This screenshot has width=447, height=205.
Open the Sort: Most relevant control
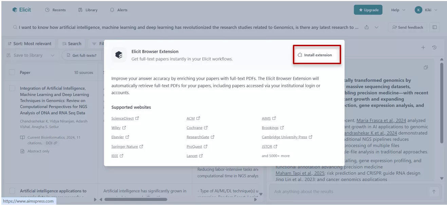(x=30, y=43)
